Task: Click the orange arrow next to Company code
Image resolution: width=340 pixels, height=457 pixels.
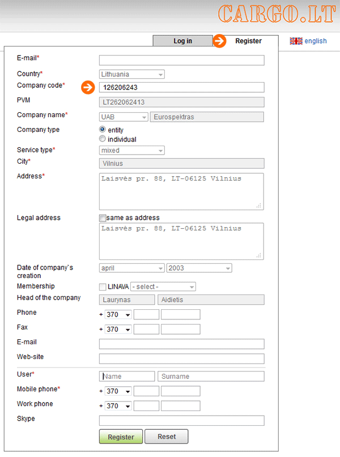Action: 88,87
